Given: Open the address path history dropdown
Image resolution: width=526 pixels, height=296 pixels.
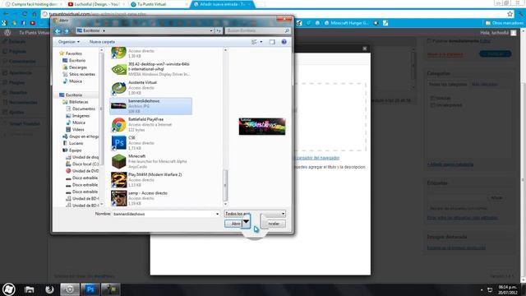Looking at the screenshot, I should tap(211, 31).
